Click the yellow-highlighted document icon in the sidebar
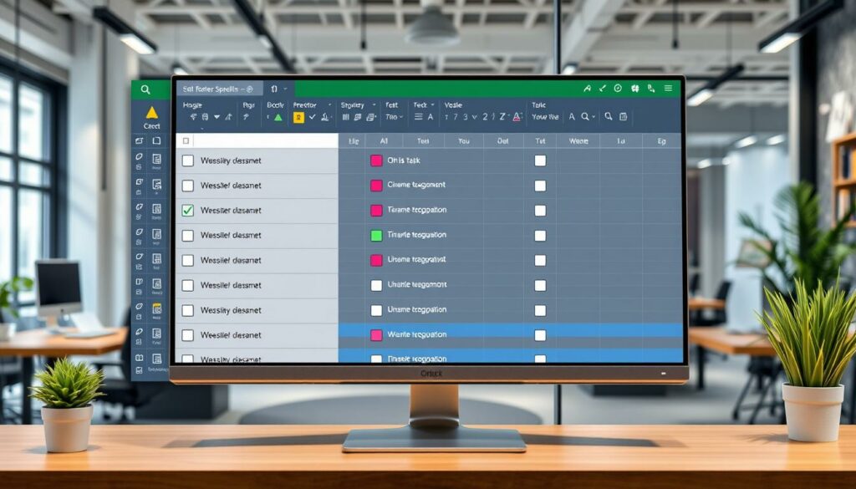Viewport: 856px width, 489px height. (156, 308)
